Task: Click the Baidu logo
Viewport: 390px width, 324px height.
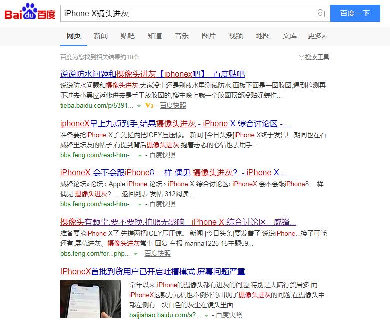Action: point(30,11)
